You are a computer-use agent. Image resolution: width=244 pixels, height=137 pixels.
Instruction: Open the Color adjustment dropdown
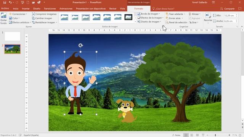(14, 18)
